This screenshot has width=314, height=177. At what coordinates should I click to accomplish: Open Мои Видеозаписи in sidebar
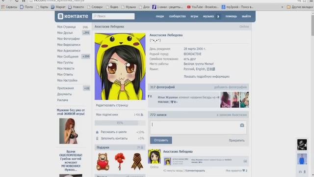click(x=69, y=45)
